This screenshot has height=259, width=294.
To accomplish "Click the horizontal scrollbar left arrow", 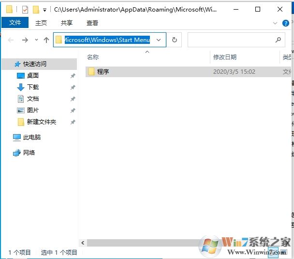I will [83, 243].
